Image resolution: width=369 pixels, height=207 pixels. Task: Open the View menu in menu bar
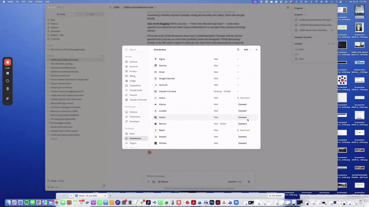coord(30,2)
